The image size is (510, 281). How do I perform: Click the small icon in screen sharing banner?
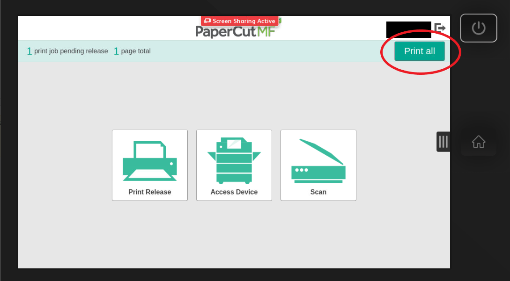207,21
